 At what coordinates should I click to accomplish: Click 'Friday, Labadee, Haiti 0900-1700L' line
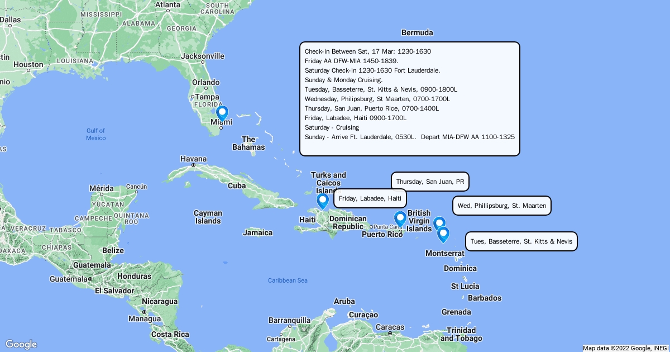356,118
